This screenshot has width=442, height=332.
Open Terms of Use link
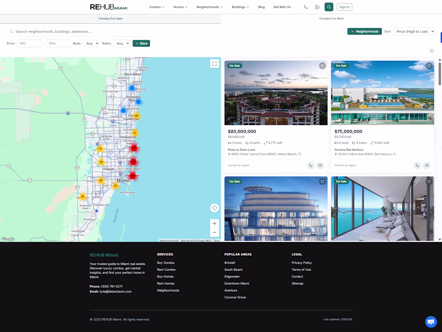tap(301, 270)
